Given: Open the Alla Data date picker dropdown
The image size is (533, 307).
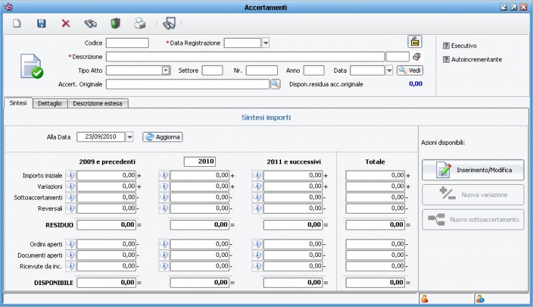Looking at the screenshot, I should pyautogui.click(x=129, y=137).
